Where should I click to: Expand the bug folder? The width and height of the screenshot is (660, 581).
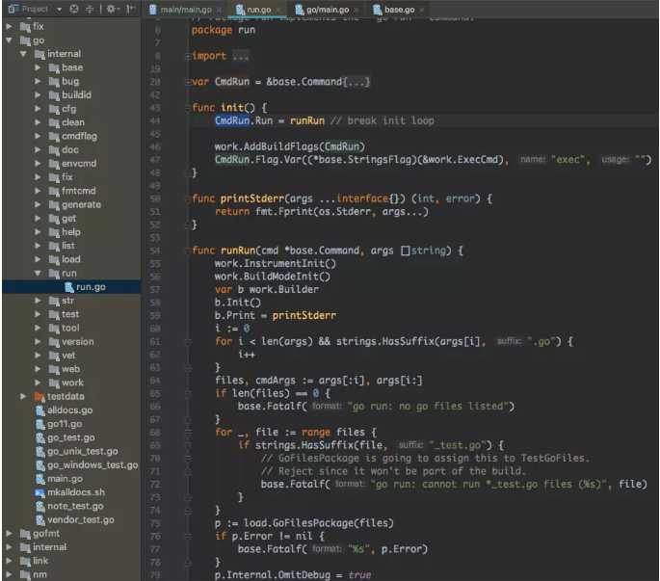(x=38, y=81)
